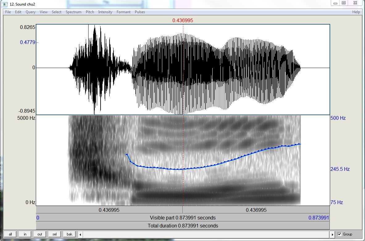Click the horizontal scrollbar track
The width and height of the screenshot is (365, 241).
[206, 234]
